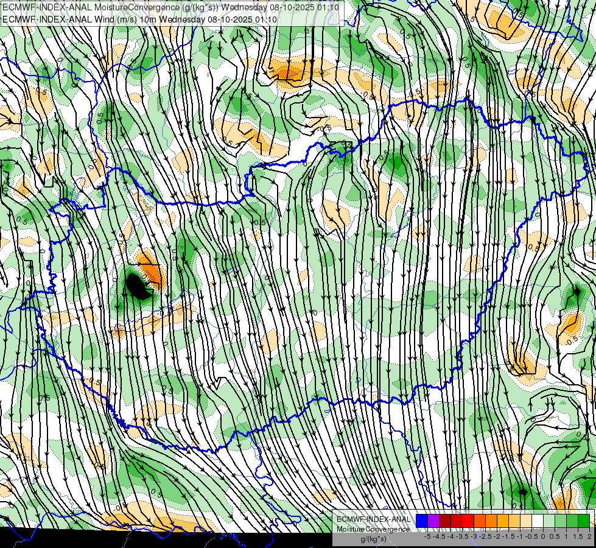This screenshot has width=596, height=548.
Task: Pick the palest green swatch right of 0
Action: [549, 521]
